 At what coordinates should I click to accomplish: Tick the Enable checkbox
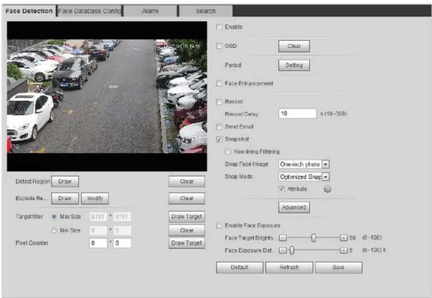[219, 27]
